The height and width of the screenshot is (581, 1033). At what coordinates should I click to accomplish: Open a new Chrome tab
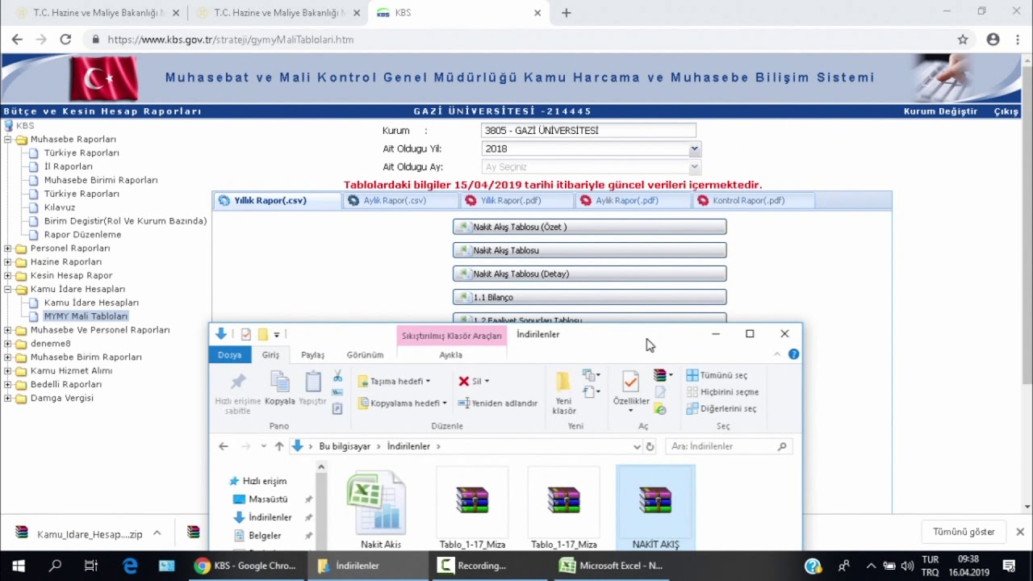coord(566,13)
